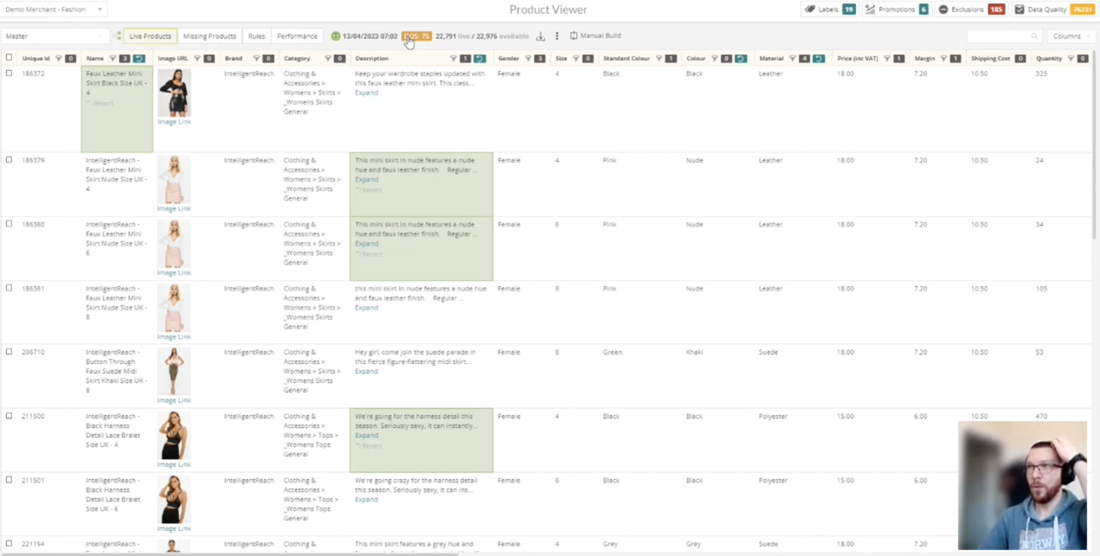Screen dimensions: 1100x556
Task: Click the Gender column filter icon
Action: 528,58
